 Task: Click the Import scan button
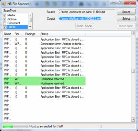point(126,26)
